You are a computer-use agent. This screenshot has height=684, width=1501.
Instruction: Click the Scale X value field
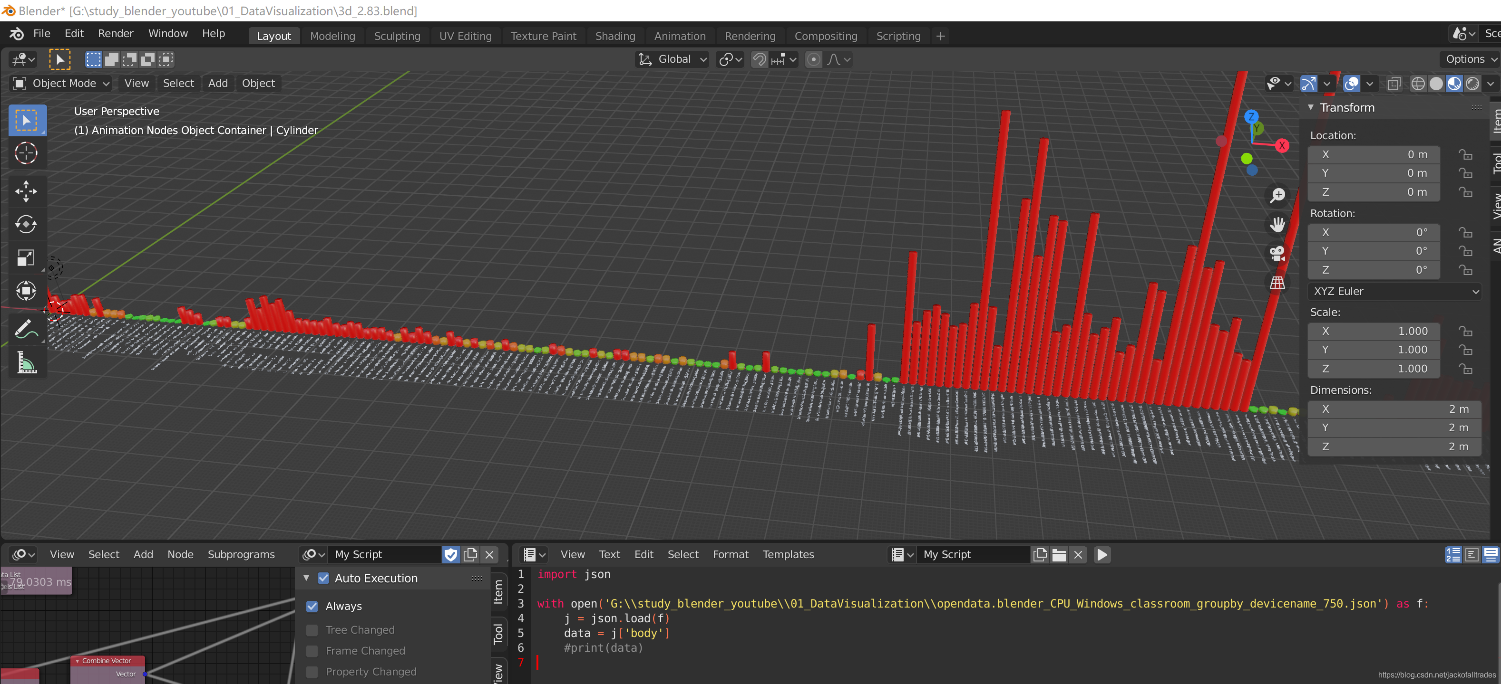pyautogui.click(x=1374, y=331)
